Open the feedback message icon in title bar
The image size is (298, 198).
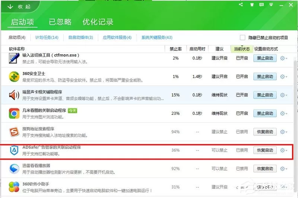click(x=261, y=5)
